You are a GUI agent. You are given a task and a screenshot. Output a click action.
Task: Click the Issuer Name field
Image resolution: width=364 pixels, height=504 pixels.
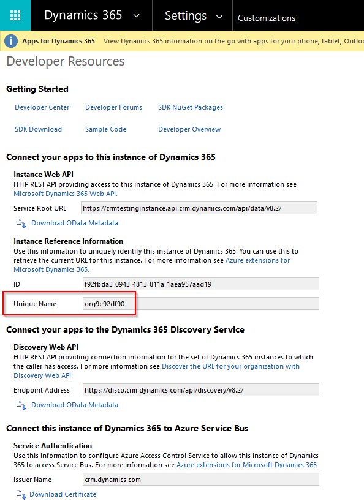(201, 480)
